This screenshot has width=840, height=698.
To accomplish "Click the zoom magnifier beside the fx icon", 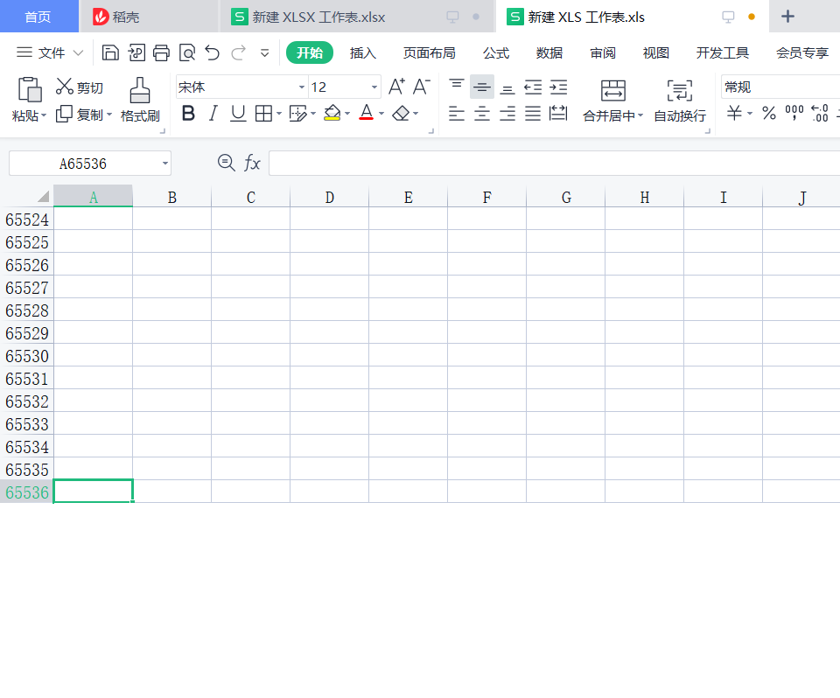I will [226, 163].
